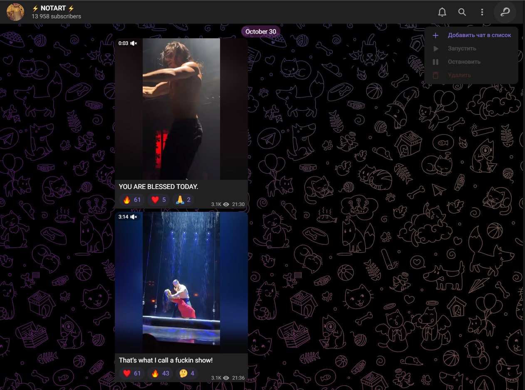Click views eye icon on 21:30 post
The height and width of the screenshot is (390, 525).
pyautogui.click(x=226, y=204)
